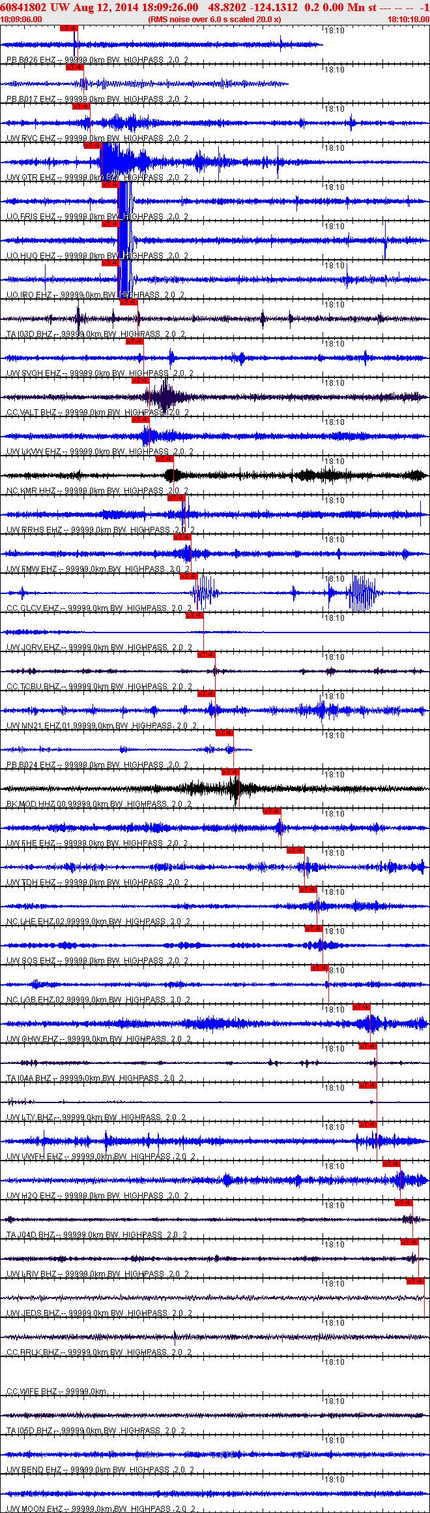Select the UW JEDS BHZ station label
The height and width of the screenshot is (1513, 430).
point(99,1313)
